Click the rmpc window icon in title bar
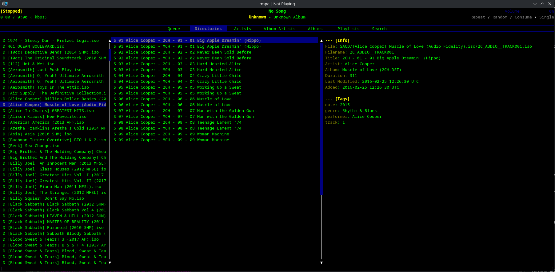The height and width of the screenshot is (272, 555). pyautogui.click(x=5, y=4)
